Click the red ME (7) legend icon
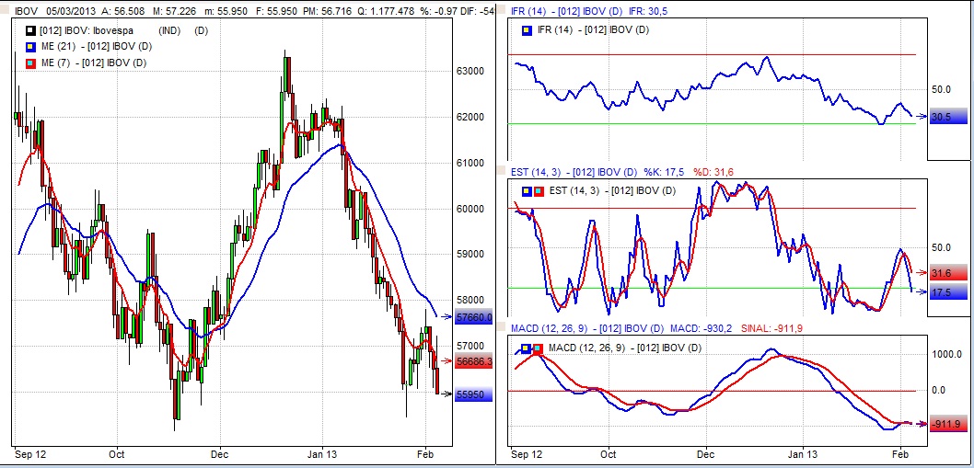The width and height of the screenshot is (974, 468). tap(18, 63)
